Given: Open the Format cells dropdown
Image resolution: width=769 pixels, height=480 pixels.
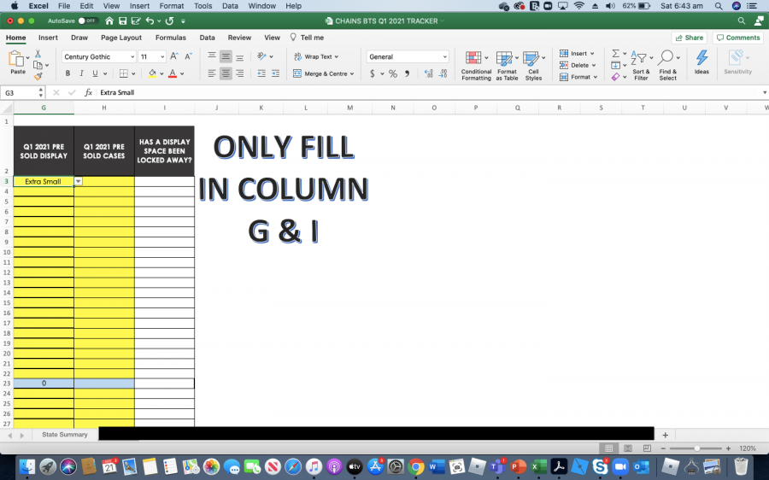Looking at the screenshot, I should (578, 77).
